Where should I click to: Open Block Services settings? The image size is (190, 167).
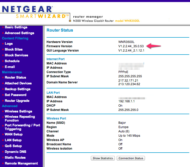16,55
